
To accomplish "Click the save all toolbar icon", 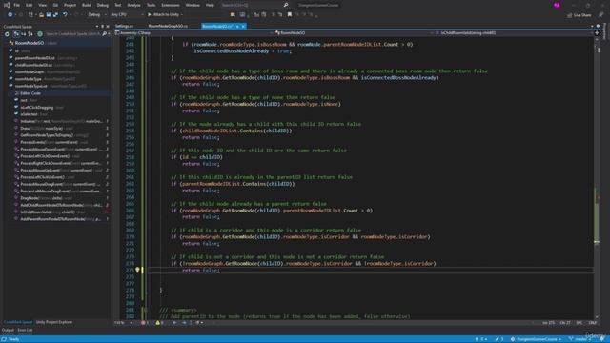I will [55, 15].
